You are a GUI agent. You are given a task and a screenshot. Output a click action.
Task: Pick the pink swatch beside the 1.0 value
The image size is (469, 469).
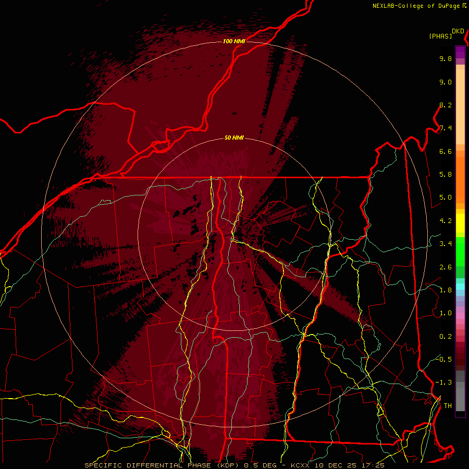coord(460,316)
